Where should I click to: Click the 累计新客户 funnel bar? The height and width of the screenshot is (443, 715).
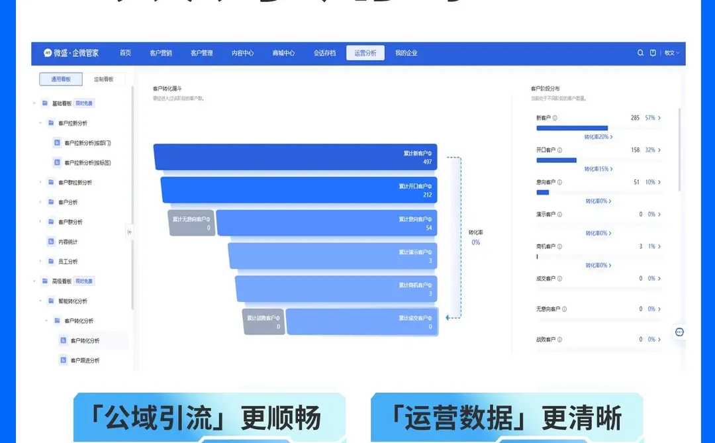point(296,156)
